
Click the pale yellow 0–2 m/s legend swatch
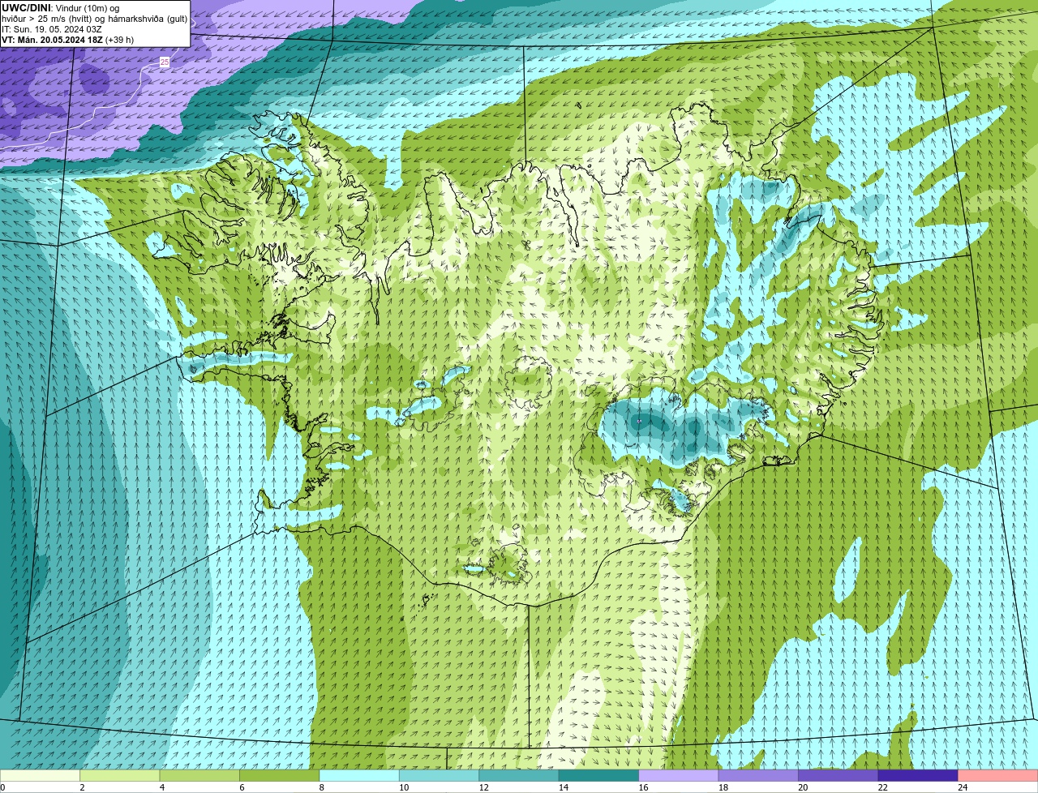pos(40,776)
